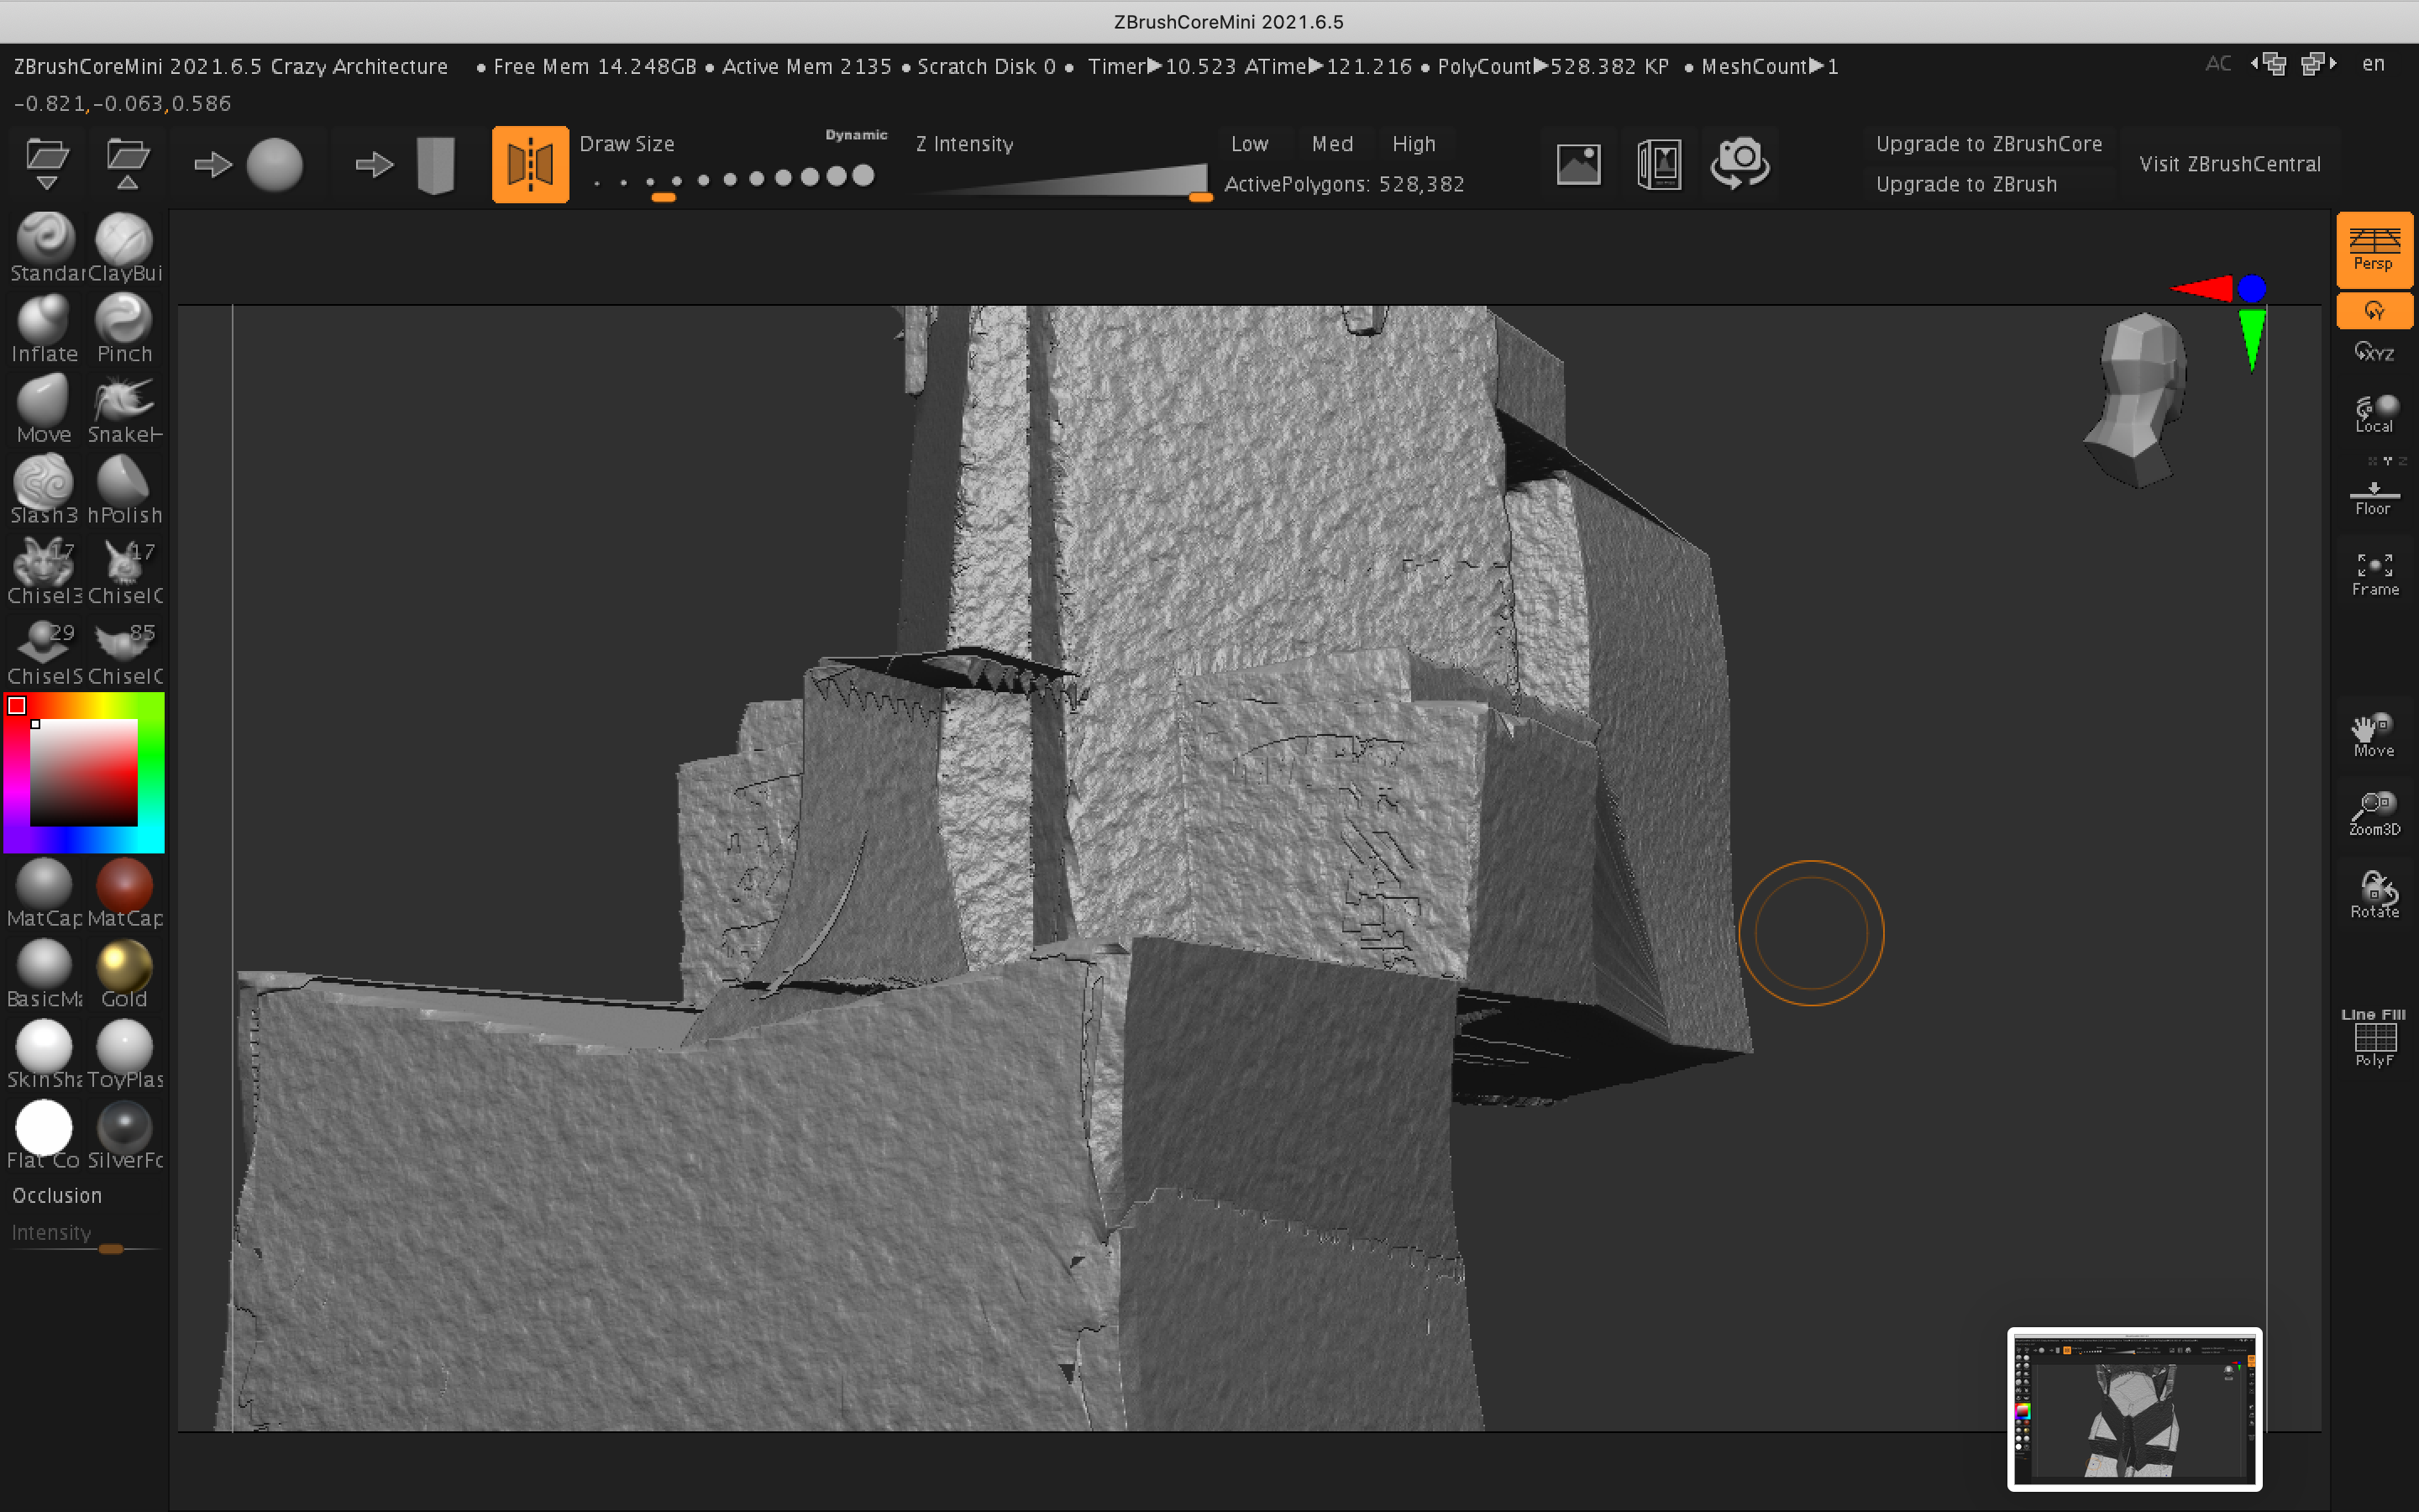
Task: Select the ClayBuildup brush
Action: click(x=124, y=247)
